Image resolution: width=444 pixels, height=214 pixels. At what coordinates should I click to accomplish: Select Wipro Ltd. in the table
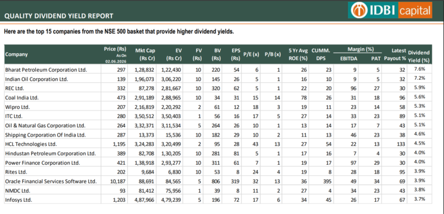17,107
